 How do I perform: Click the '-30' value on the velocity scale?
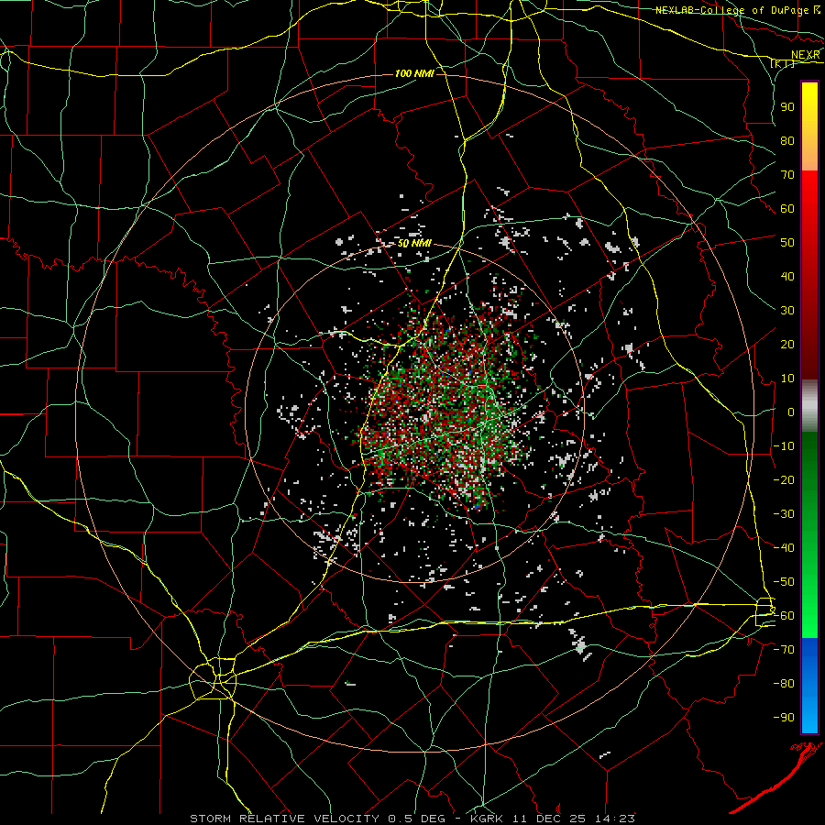click(x=784, y=514)
